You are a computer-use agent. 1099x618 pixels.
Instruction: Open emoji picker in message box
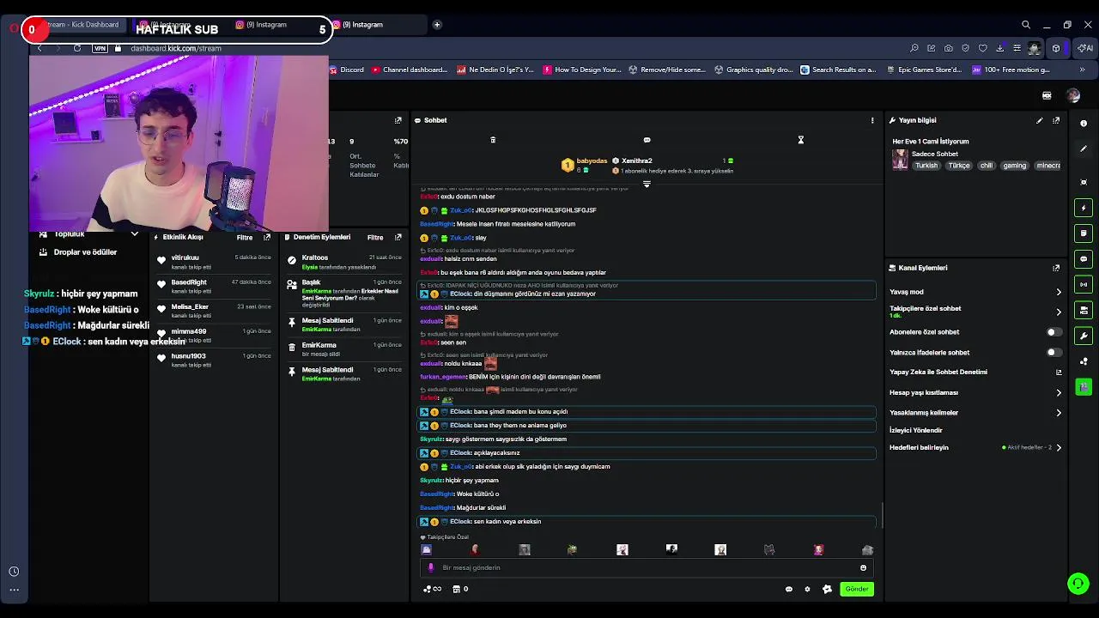tap(863, 567)
